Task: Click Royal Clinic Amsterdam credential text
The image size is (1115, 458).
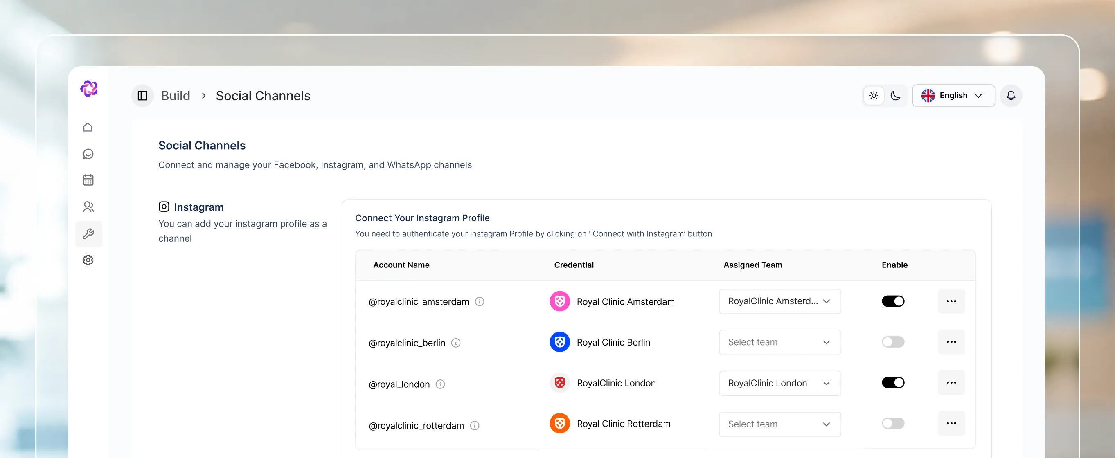Action: click(x=626, y=301)
